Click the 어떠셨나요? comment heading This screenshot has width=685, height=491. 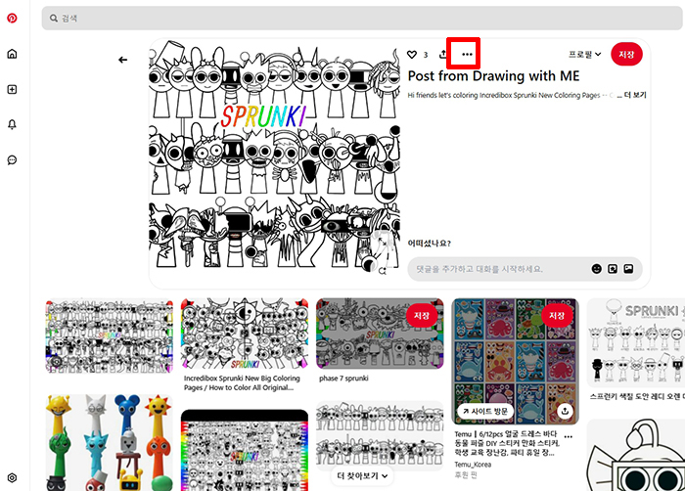click(x=429, y=244)
